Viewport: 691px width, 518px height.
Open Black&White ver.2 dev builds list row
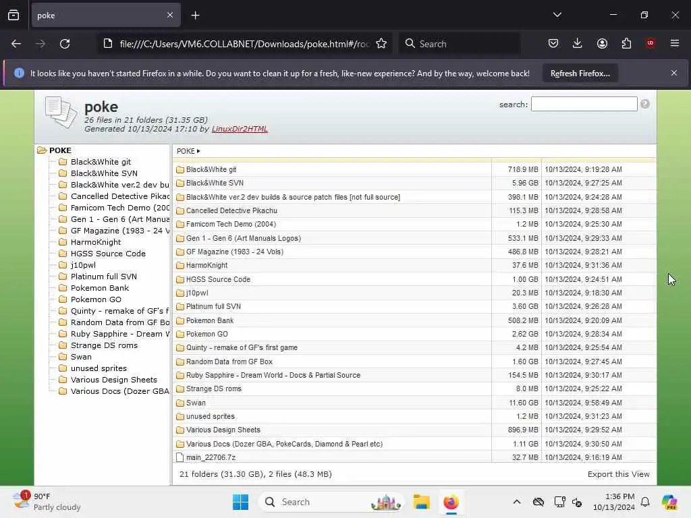414,197
